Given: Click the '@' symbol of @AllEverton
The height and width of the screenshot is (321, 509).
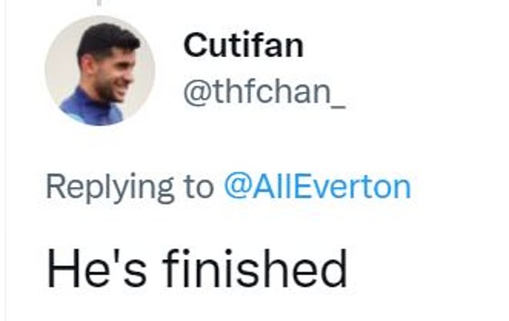Looking at the screenshot, I should pyautogui.click(x=238, y=187).
